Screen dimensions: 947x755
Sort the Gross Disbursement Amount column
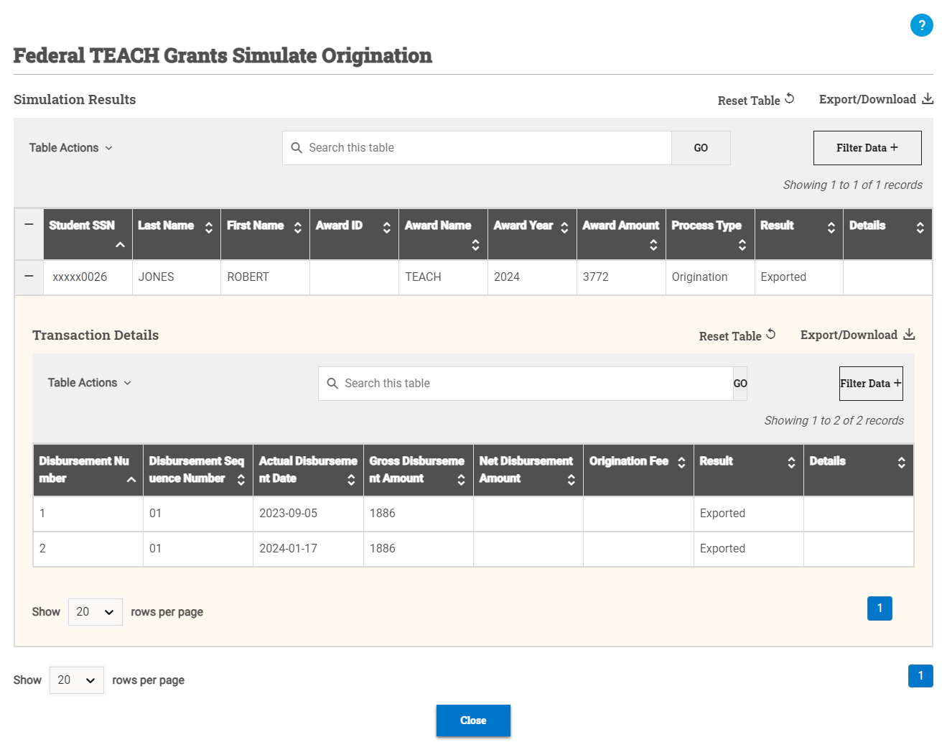(461, 480)
